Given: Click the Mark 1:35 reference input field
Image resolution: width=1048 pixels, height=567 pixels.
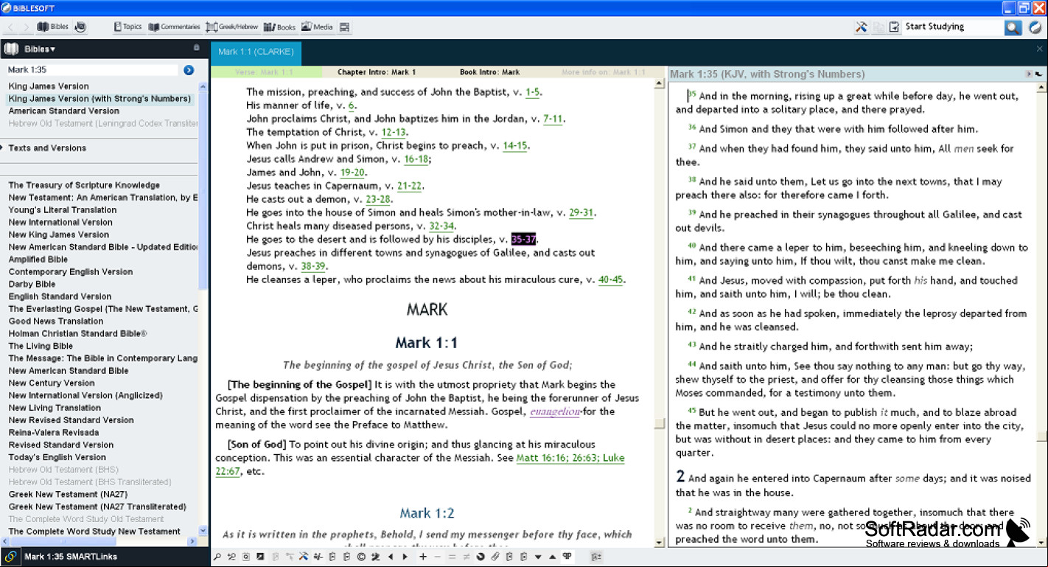Looking at the screenshot, I should [x=93, y=70].
